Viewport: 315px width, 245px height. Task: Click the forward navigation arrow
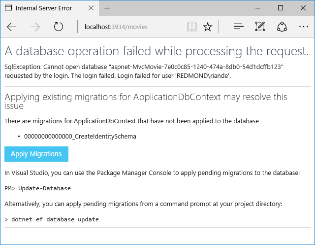pos(35,27)
